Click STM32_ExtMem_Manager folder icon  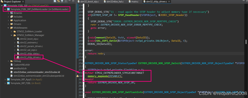[15, 35]
